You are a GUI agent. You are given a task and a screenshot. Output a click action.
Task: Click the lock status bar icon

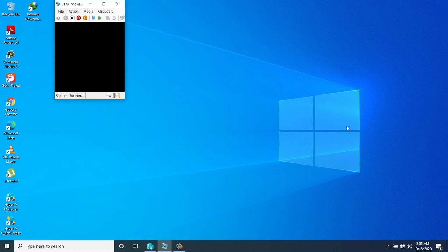[119, 96]
